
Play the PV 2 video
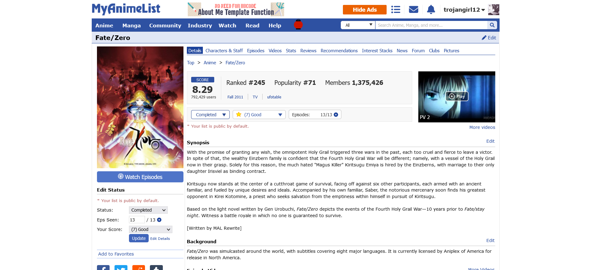pos(457,96)
